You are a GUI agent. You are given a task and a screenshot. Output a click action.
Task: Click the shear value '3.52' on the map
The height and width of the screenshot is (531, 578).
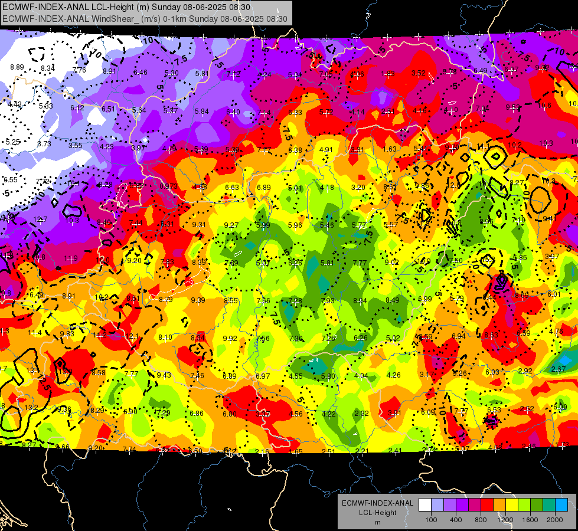click(419, 73)
